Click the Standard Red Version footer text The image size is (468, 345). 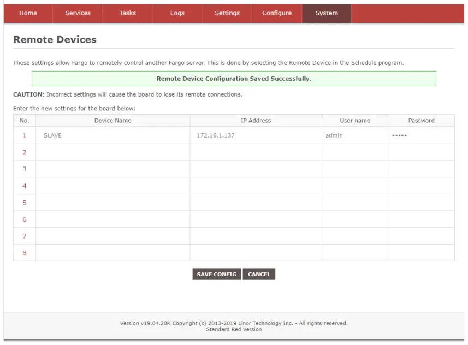pos(234,329)
